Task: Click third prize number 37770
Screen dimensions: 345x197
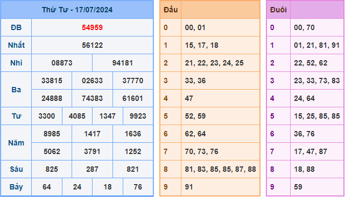Action: [x=133, y=81]
